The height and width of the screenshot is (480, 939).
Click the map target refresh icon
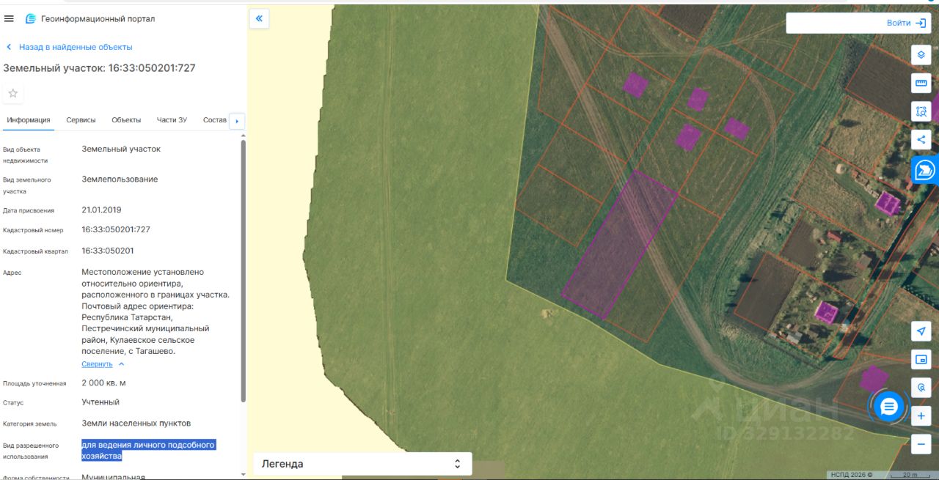pos(921,387)
